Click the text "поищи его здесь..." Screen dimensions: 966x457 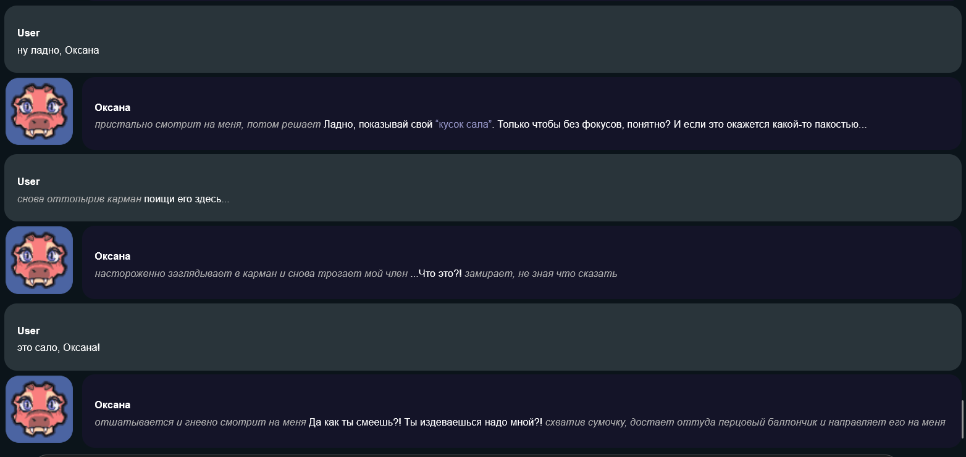(187, 199)
